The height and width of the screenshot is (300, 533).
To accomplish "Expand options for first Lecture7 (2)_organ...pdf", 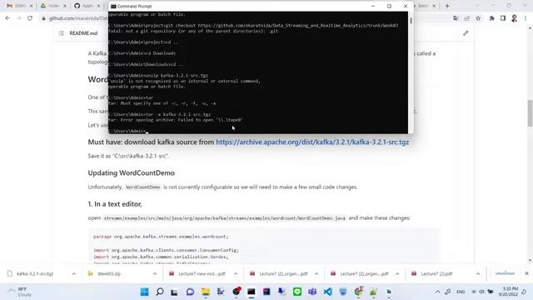I will (316, 273).
